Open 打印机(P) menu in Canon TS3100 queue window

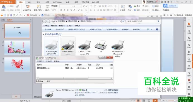40,61
